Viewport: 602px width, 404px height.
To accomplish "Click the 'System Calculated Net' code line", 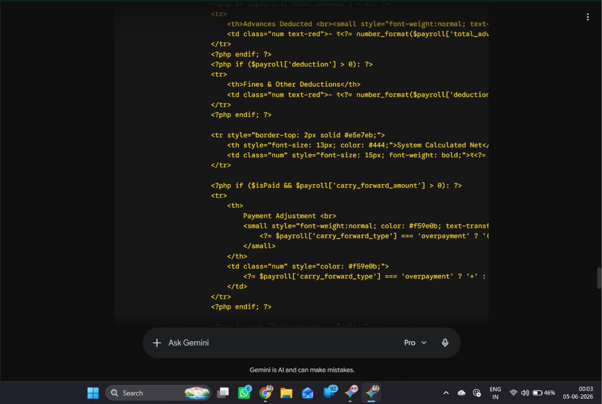I will click(x=358, y=145).
